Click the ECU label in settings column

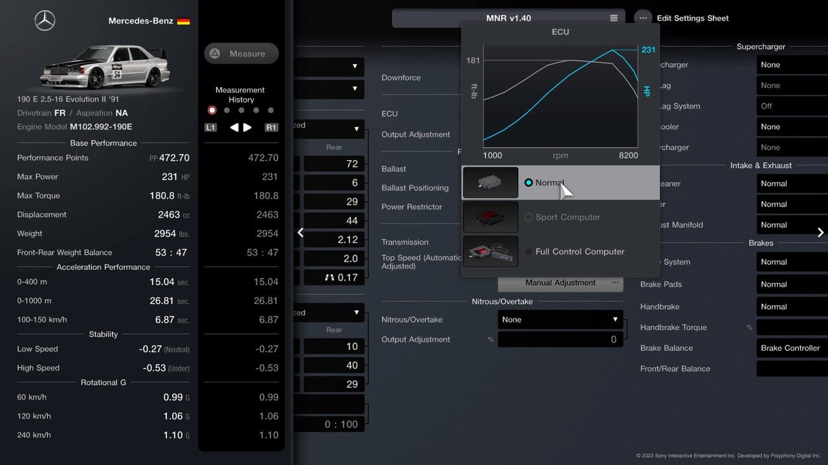click(389, 114)
